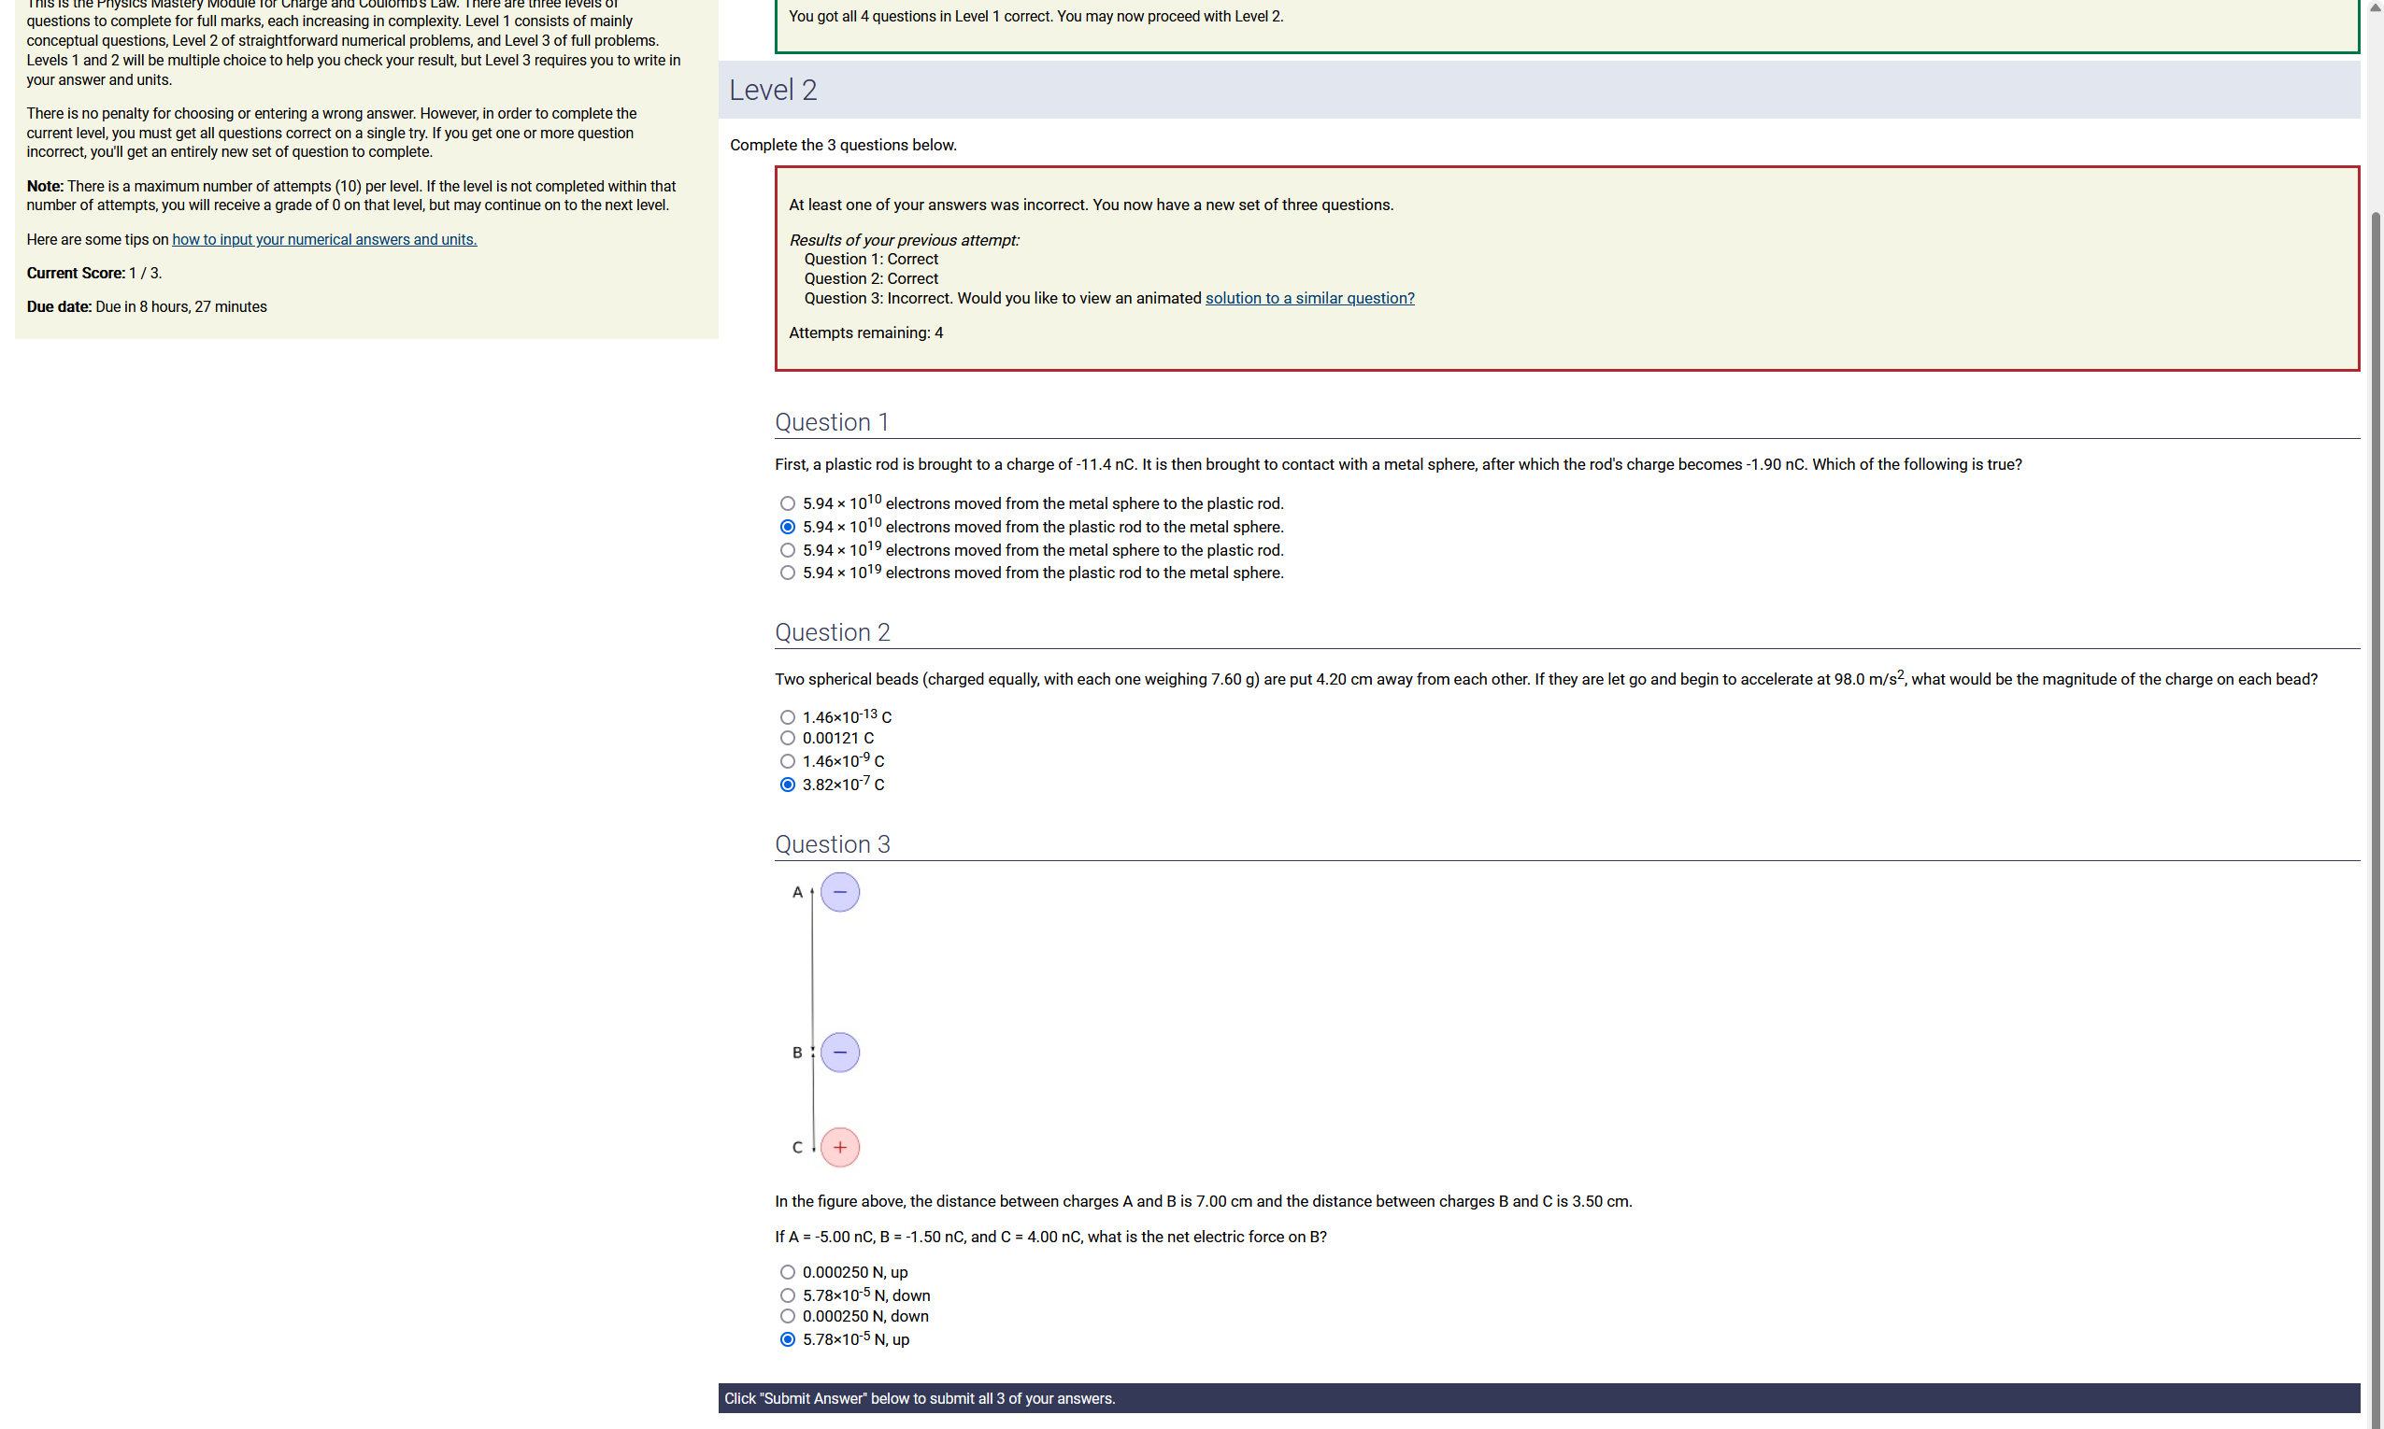This screenshot has height=1429, width=2384.
Task: Open the animated solution to a similar question
Action: tap(1309, 299)
